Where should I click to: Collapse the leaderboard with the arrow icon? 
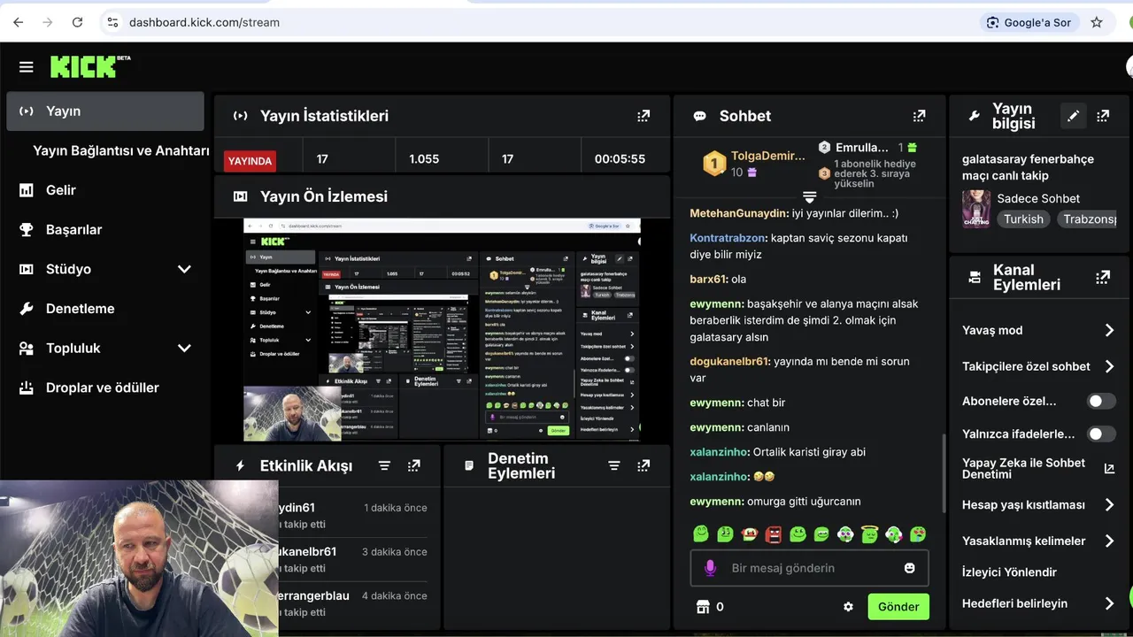pos(809,196)
